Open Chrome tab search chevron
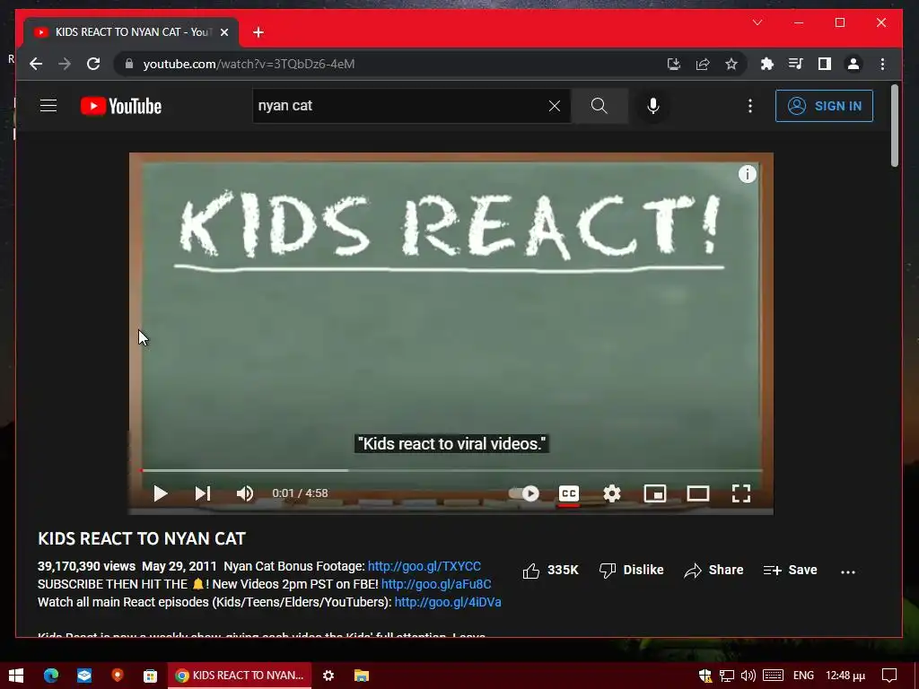Viewport: 919px width, 689px height. pyautogui.click(x=757, y=22)
